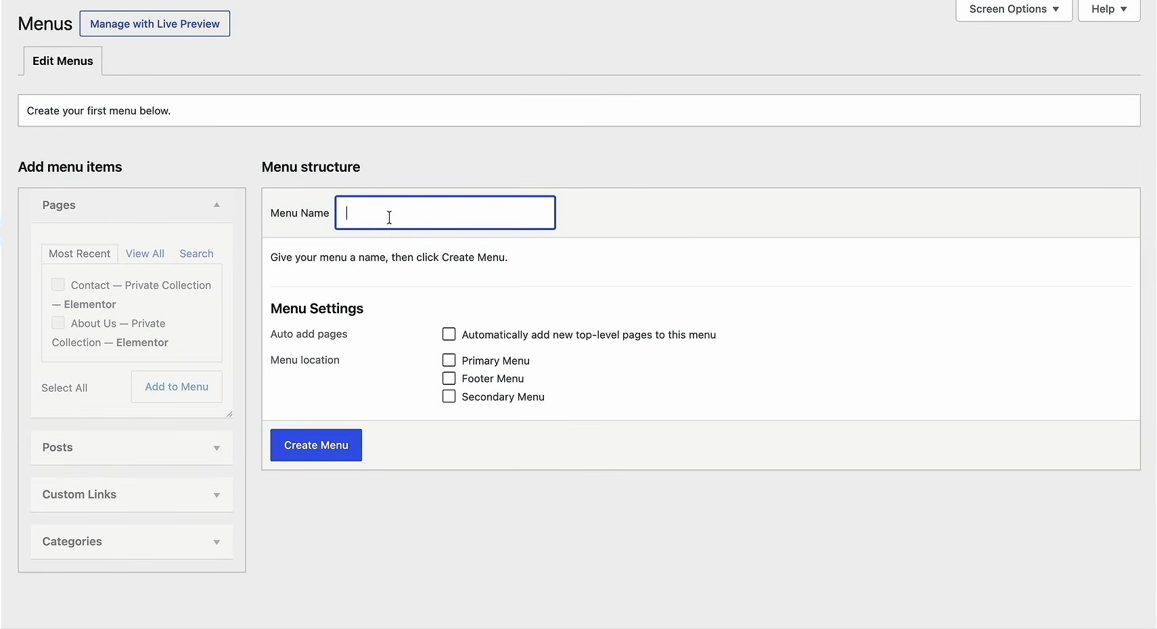
Task: Click the 'Create your first menu below.' notice text
Action: (x=99, y=111)
